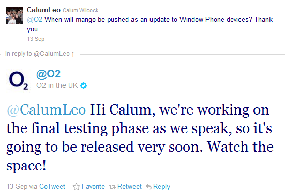Click the up arrow after in reply to
This screenshot has width=285, height=194.
[73, 54]
